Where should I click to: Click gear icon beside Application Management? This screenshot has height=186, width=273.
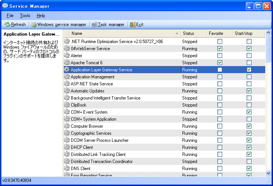tap(67, 76)
